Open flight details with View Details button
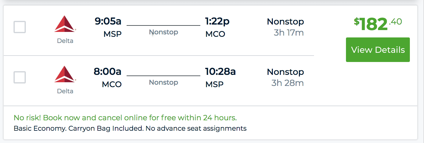Image resolution: width=424 pixels, height=143 pixels. (378, 50)
